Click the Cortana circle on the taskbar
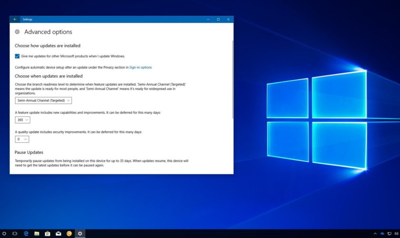The height and width of the screenshot is (238, 400). [x=4, y=234]
